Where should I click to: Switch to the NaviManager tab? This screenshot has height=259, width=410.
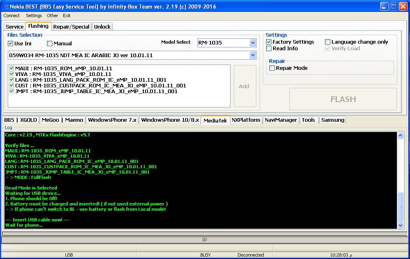point(281,120)
